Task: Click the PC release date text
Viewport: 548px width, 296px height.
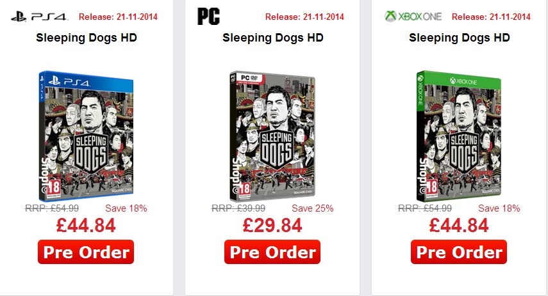Action: point(304,17)
